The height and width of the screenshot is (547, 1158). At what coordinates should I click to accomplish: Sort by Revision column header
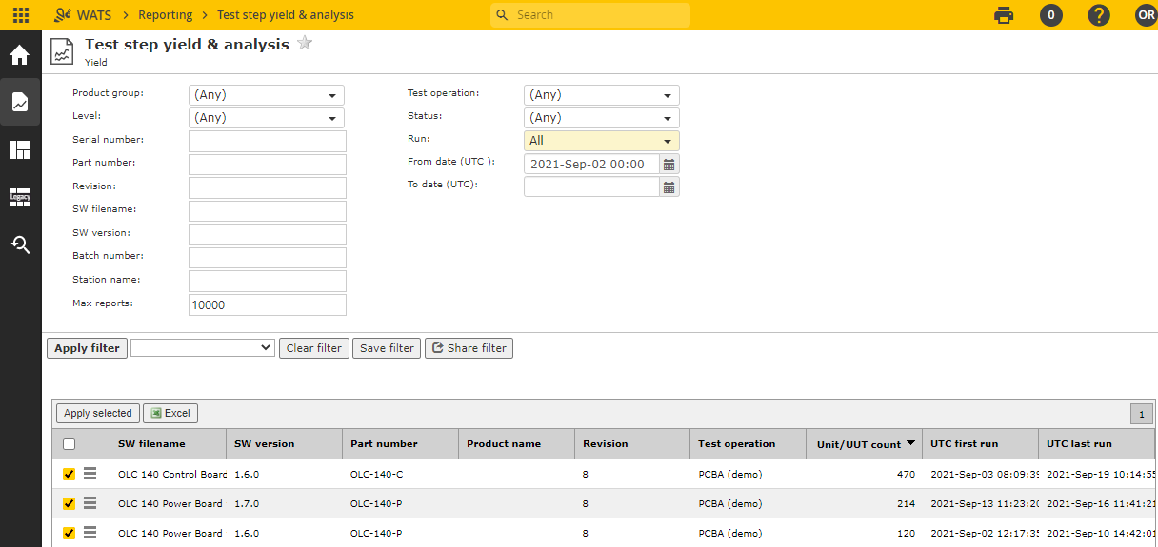click(x=632, y=443)
